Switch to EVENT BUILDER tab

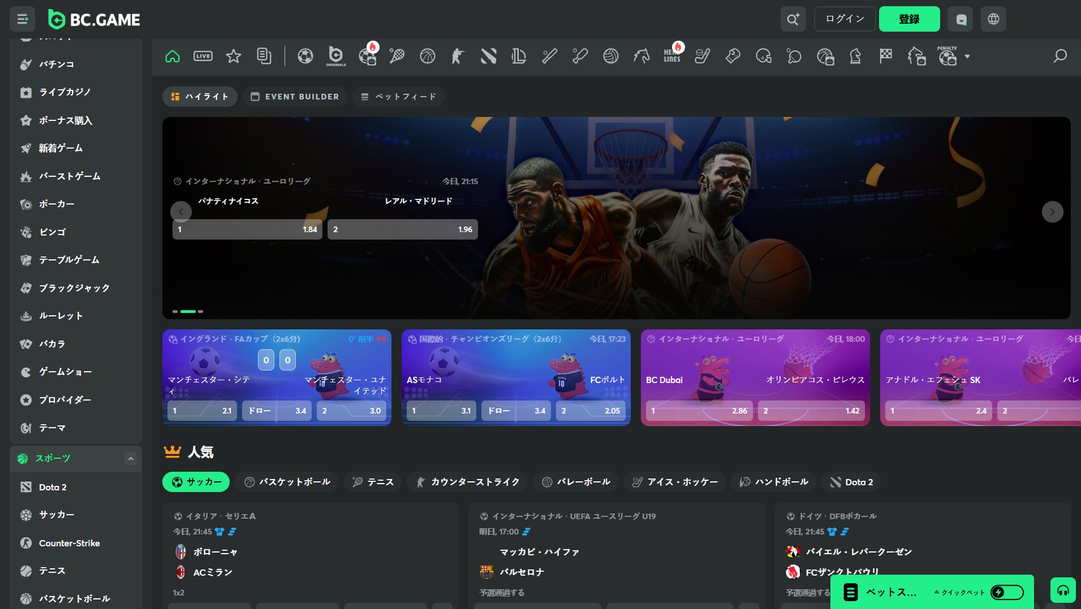pos(295,97)
